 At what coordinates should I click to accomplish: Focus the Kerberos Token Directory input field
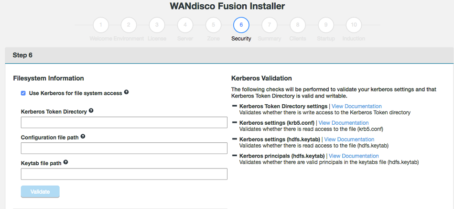[x=124, y=122]
